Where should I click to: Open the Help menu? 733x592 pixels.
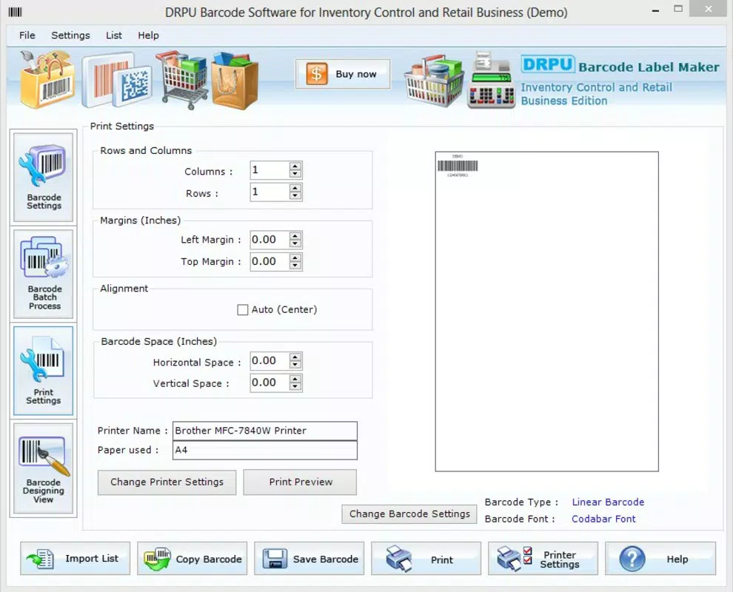pos(148,36)
